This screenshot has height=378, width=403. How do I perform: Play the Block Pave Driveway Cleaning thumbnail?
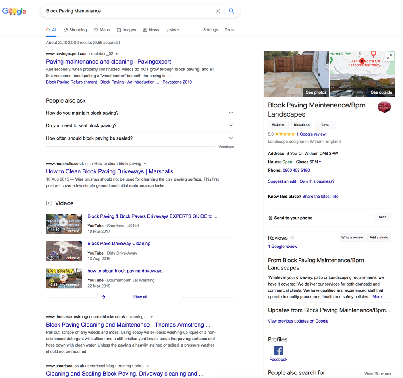coord(64,251)
